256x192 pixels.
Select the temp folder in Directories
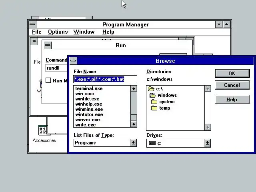click(x=161, y=108)
